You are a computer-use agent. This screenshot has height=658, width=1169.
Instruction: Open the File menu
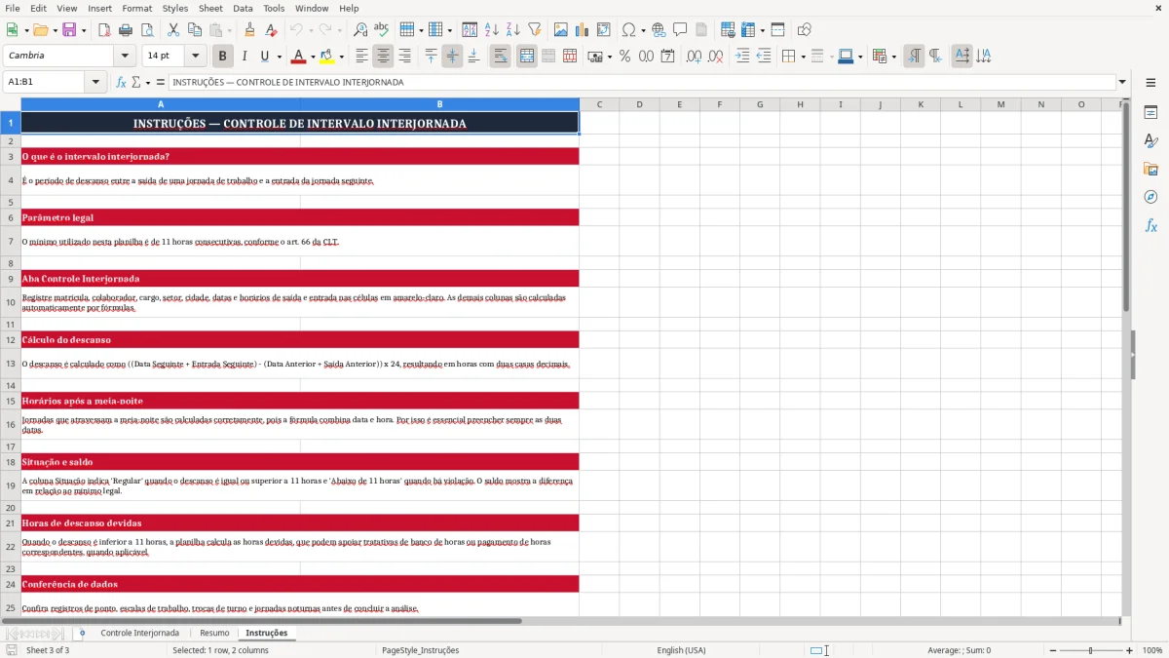click(x=12, y=8)
